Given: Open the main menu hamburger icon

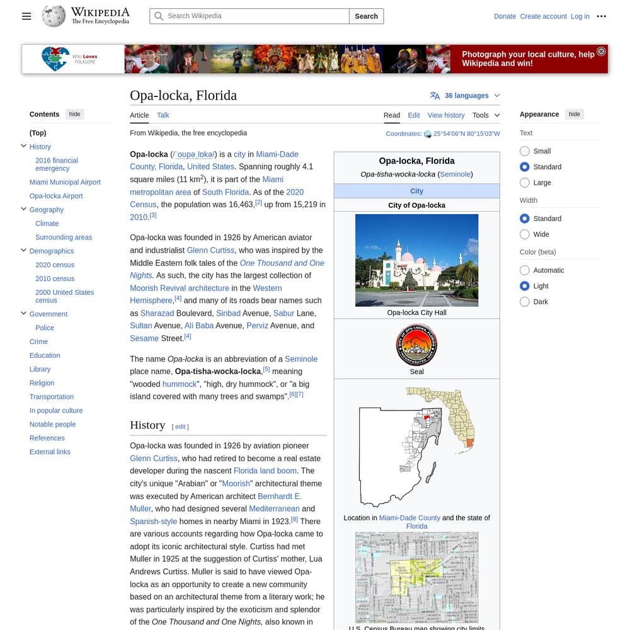Looking at the screenshot, I should coord(26,16).
